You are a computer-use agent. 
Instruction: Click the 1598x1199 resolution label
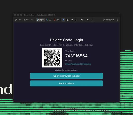108,20
